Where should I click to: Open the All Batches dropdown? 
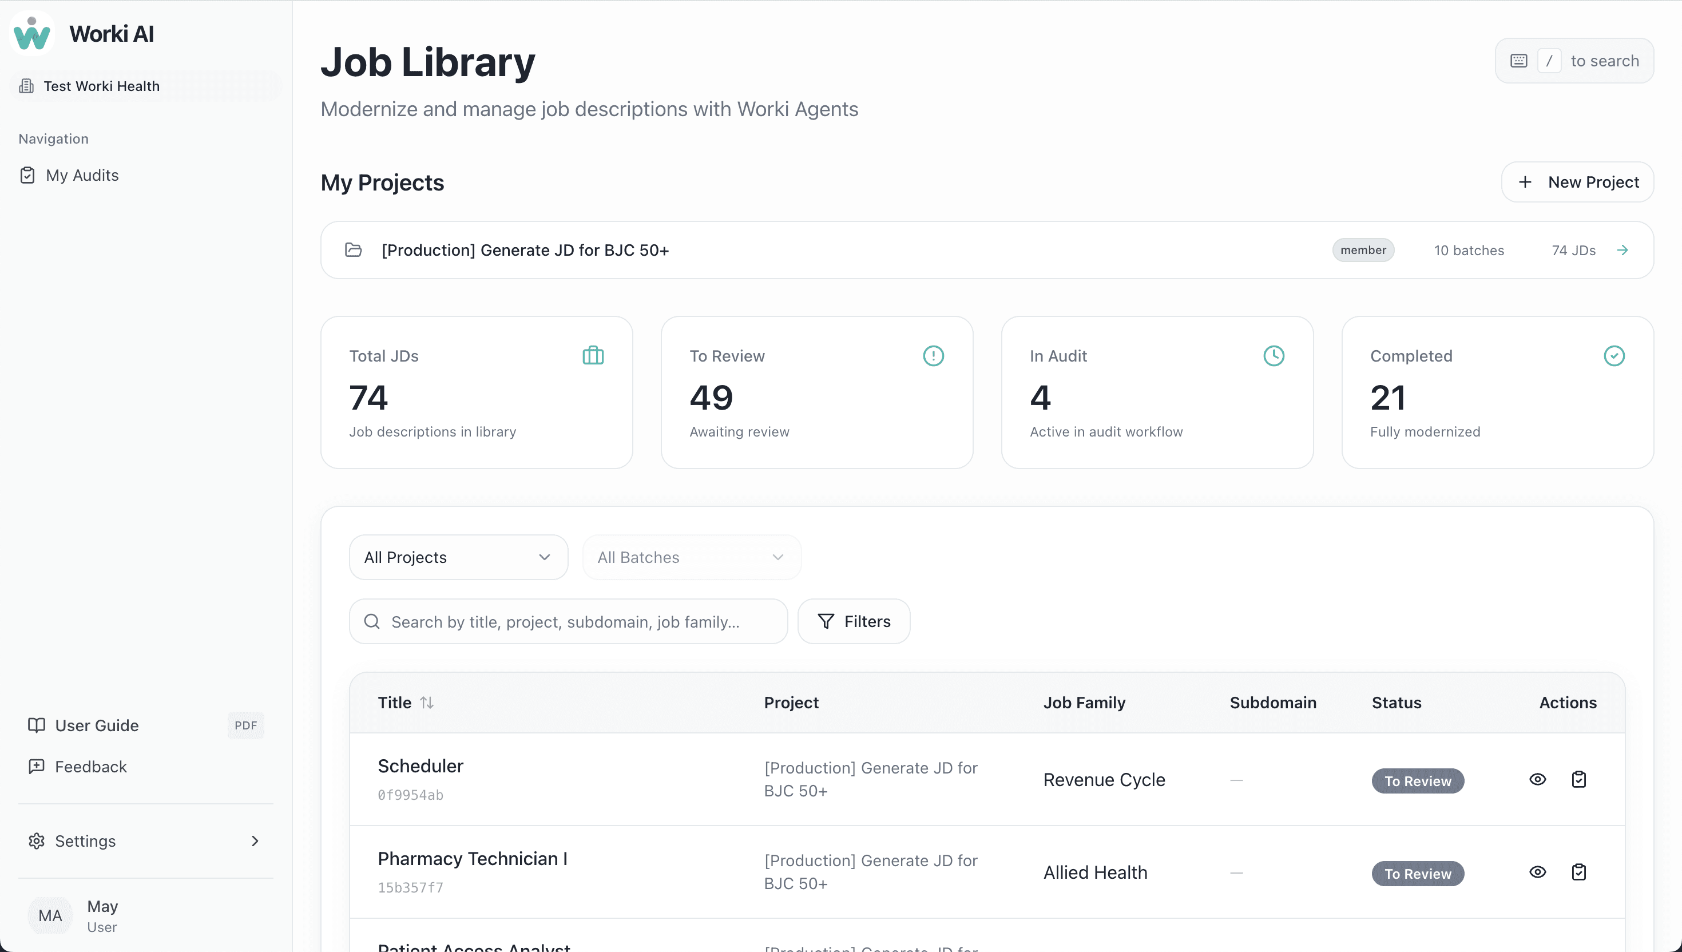pos(691,557)
